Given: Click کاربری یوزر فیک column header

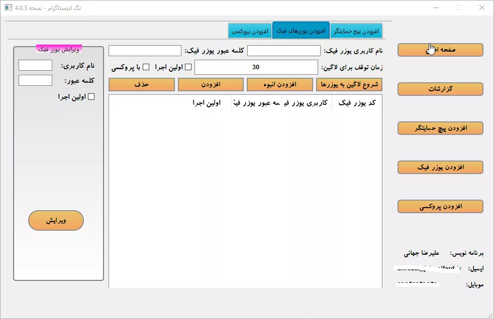Looking at the screenshot, I should tap(307, 103).
